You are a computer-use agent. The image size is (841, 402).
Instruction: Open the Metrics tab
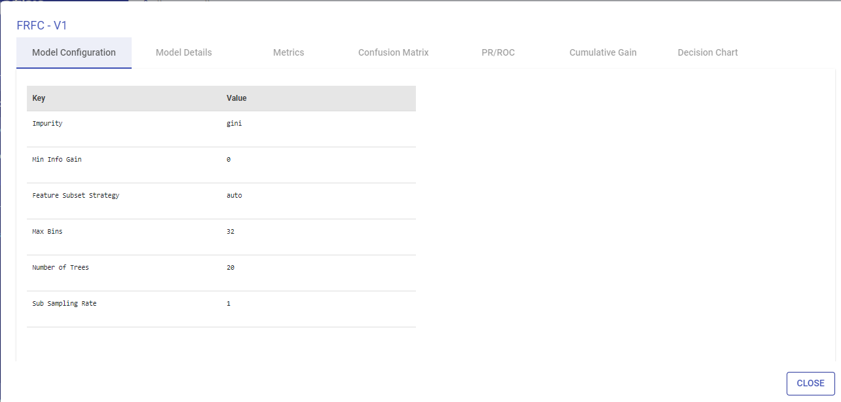click(x=288, y=52)
